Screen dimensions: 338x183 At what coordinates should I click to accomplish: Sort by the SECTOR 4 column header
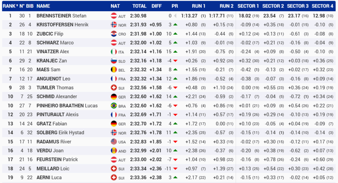click(322, 6)
